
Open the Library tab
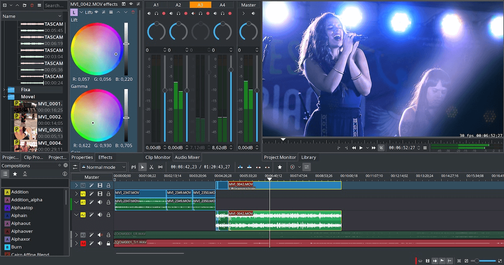309,157
